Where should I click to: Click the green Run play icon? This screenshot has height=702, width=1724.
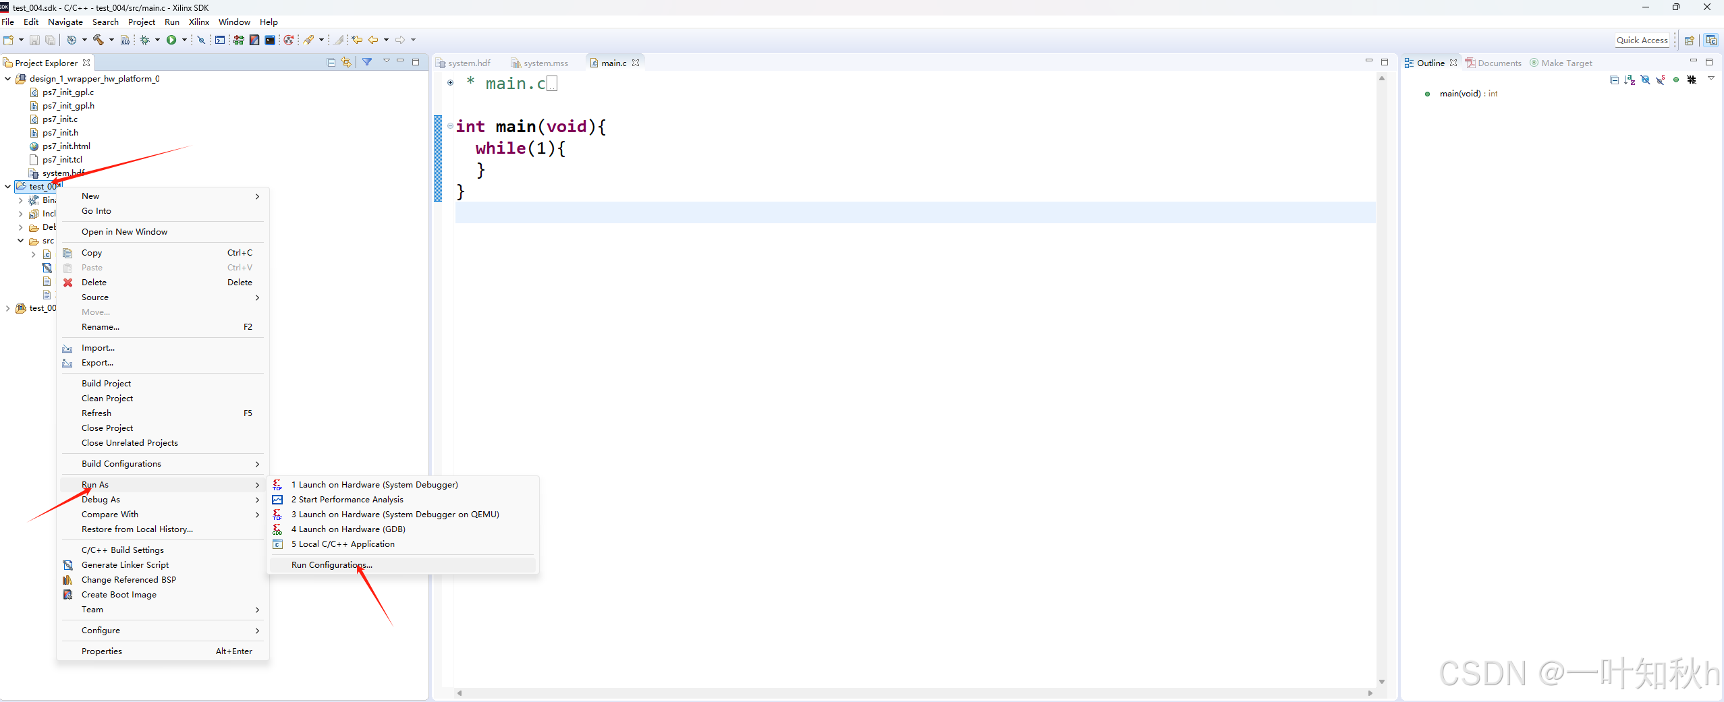pos(171,40)
